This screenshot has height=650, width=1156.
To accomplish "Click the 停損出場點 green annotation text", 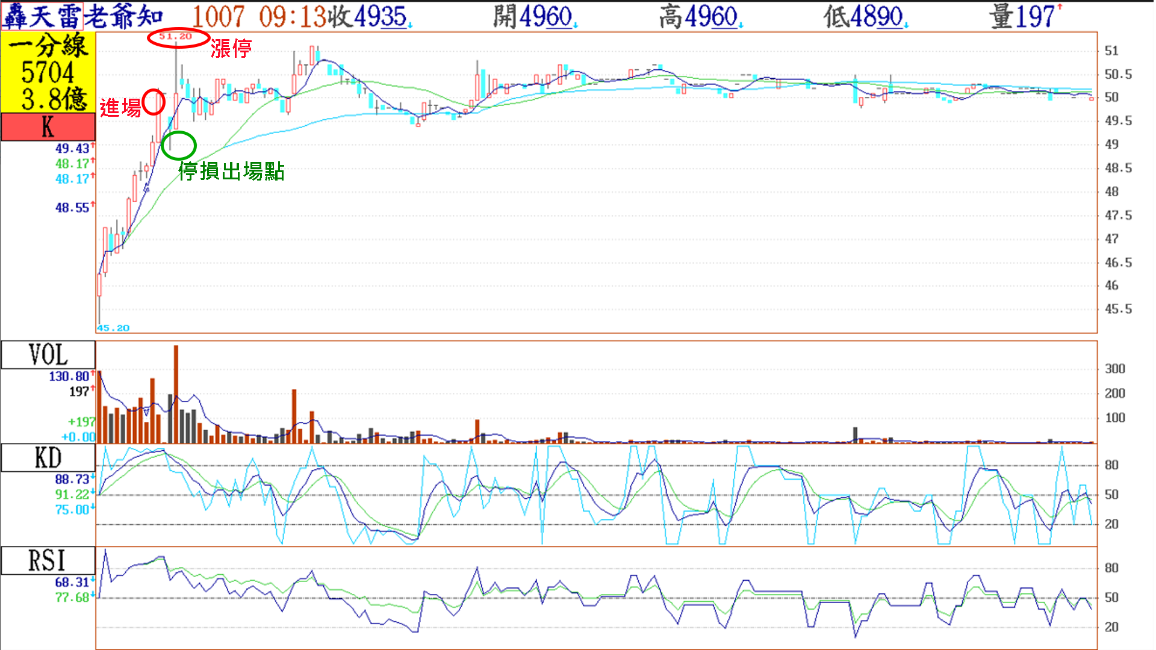I will pos(231,172).
